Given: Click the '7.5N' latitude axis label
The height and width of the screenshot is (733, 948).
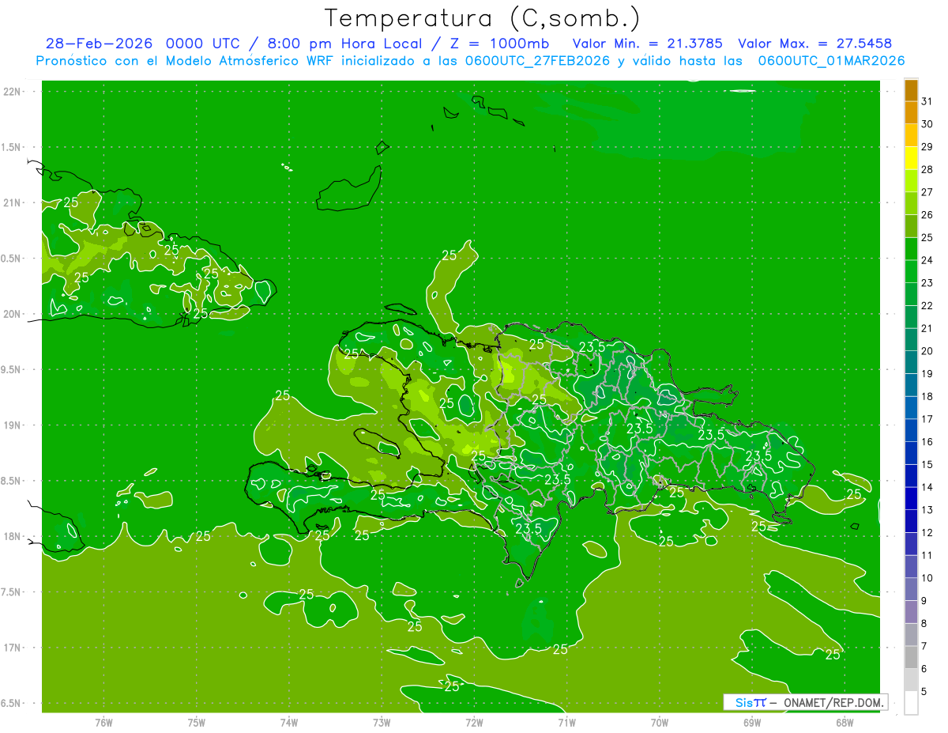Looking at the screenshot, I should tap(12, 592).
